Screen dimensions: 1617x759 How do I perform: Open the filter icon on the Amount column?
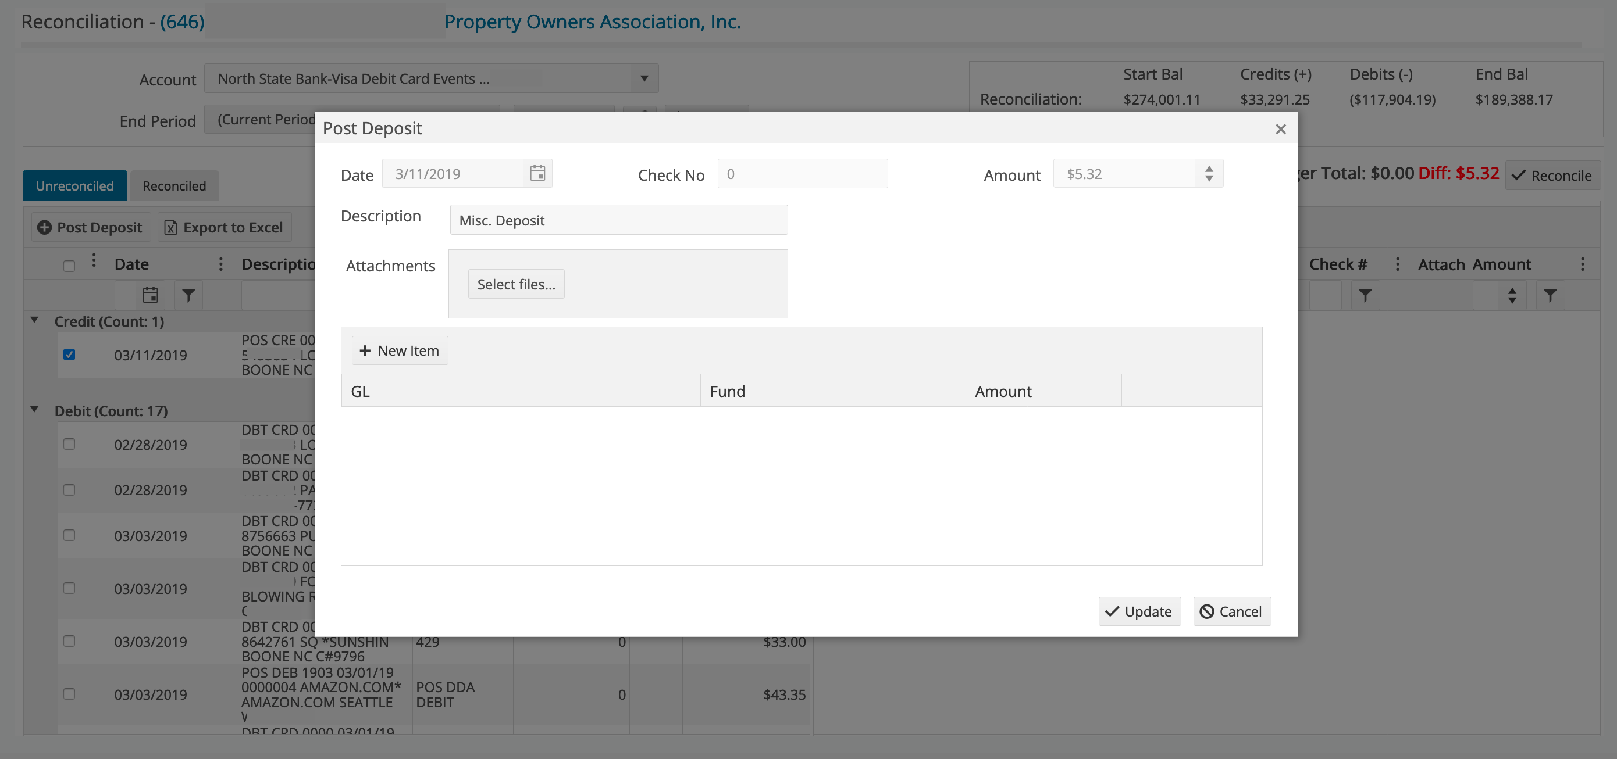tap(1551, 295)
